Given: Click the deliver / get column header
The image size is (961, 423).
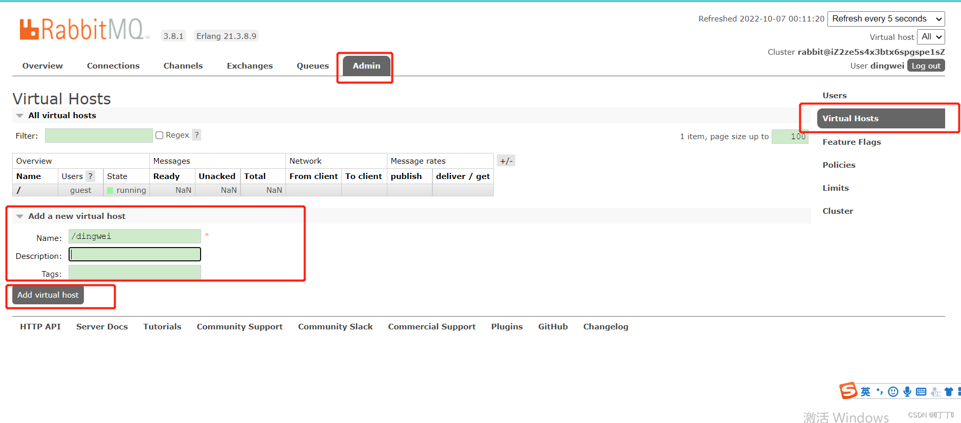Looking at the screenshot, I should (x=463, y=176).
